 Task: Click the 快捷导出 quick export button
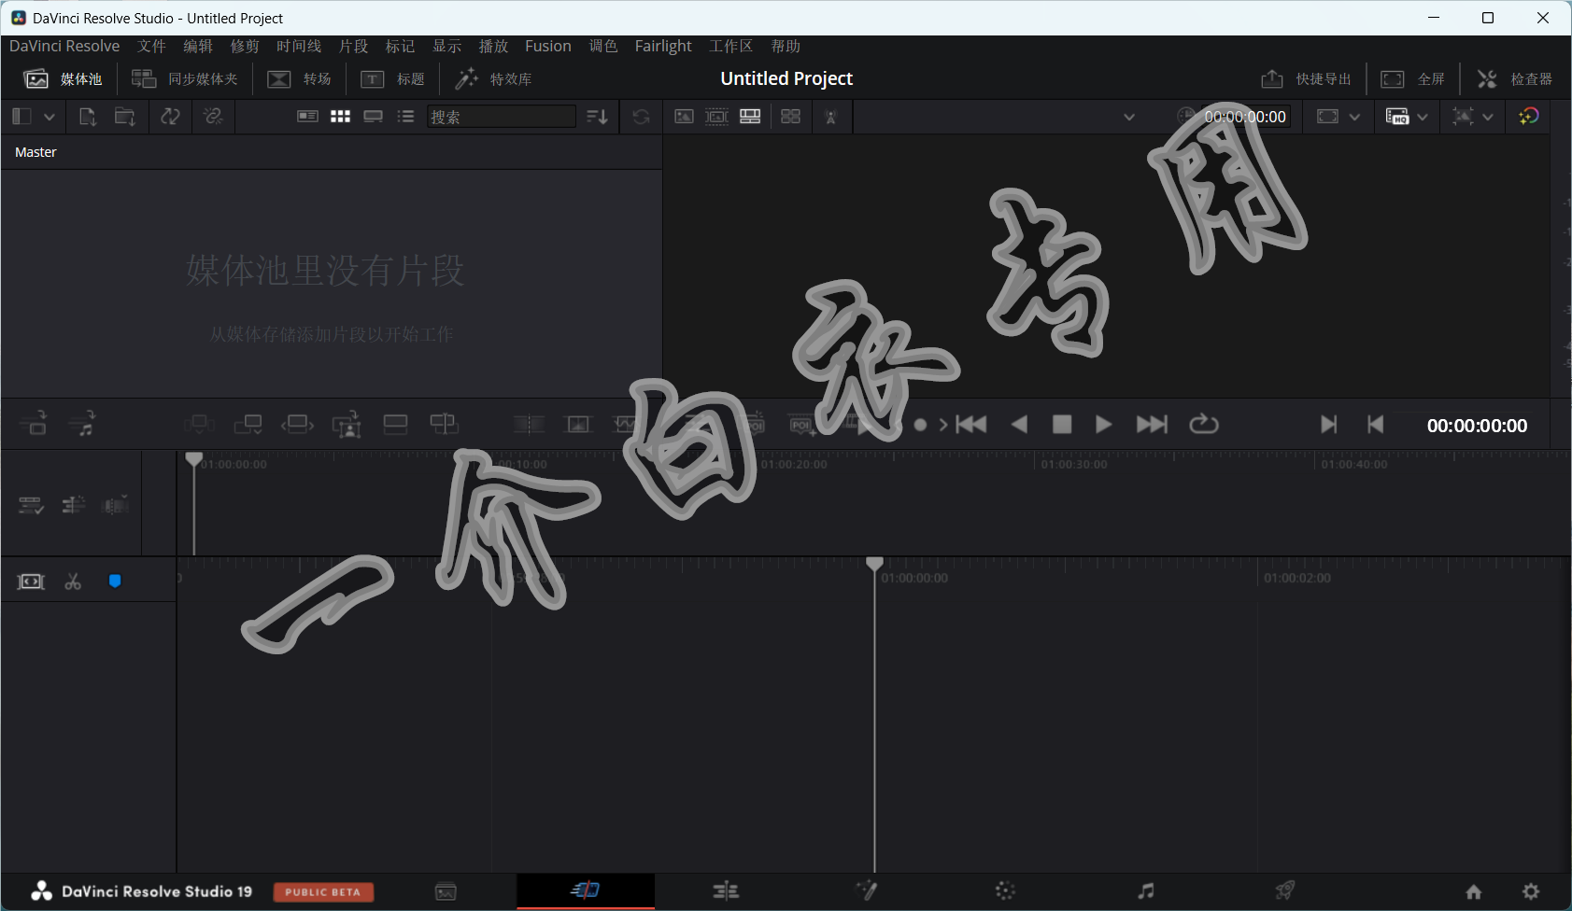point(1306,79)
